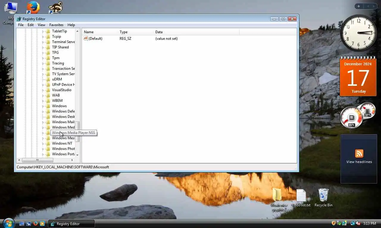Click the Show Desktop quick launch icon

pos(22,224)
